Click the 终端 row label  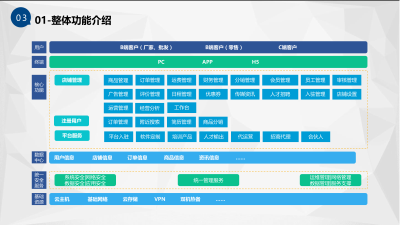click(x=39, y=62)
